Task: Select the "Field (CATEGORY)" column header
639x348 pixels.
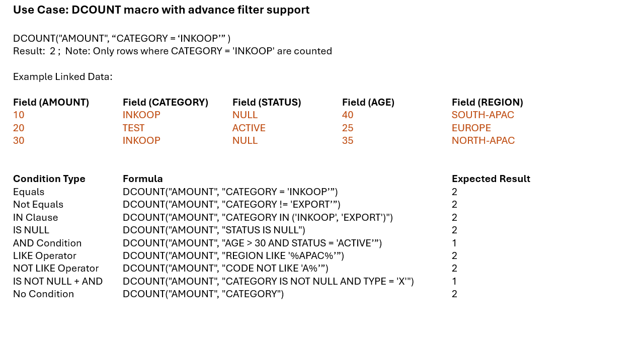Action: (x=166, y=102)
